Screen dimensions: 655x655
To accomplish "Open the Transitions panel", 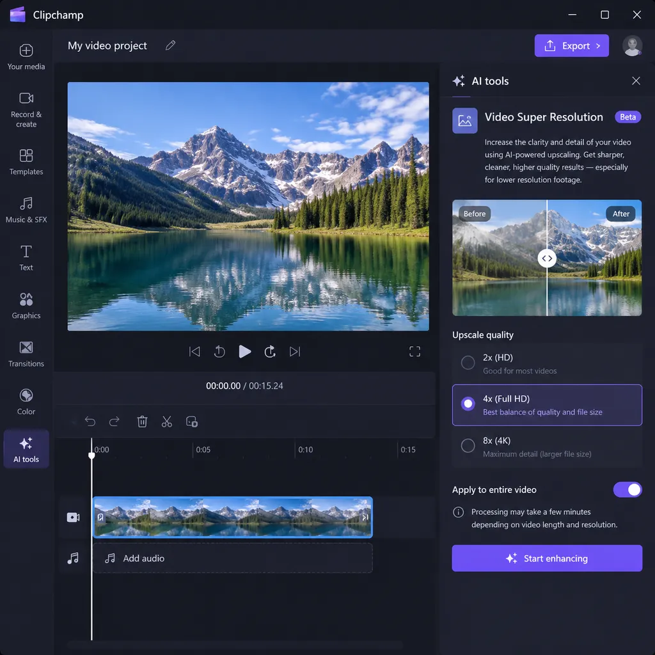I will click(x=26, y=354).
